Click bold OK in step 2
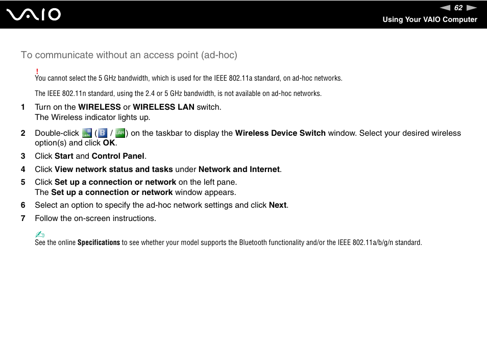487x344 pixels. (109, 143)
